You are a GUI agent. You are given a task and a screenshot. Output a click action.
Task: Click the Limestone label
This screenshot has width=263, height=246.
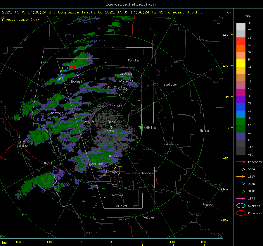55,113
